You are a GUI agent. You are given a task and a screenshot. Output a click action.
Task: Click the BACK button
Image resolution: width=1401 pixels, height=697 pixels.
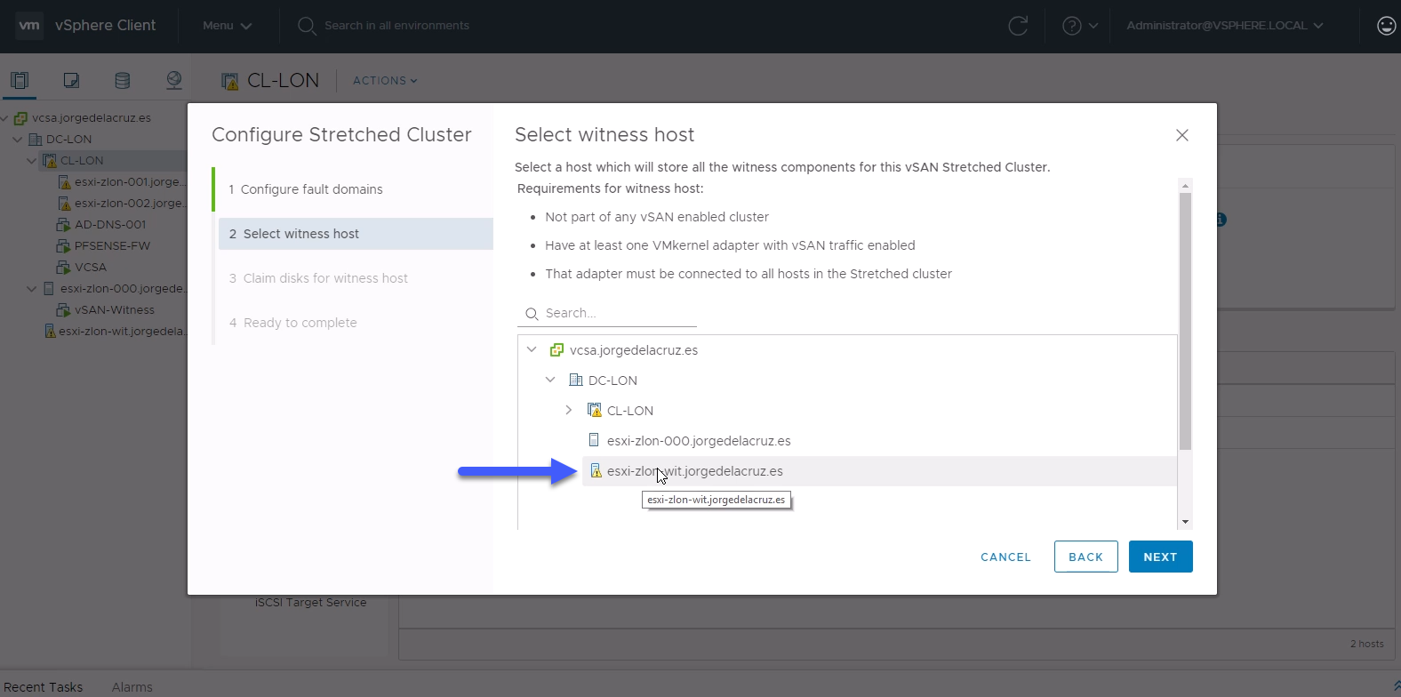(x=1085, y=557)
